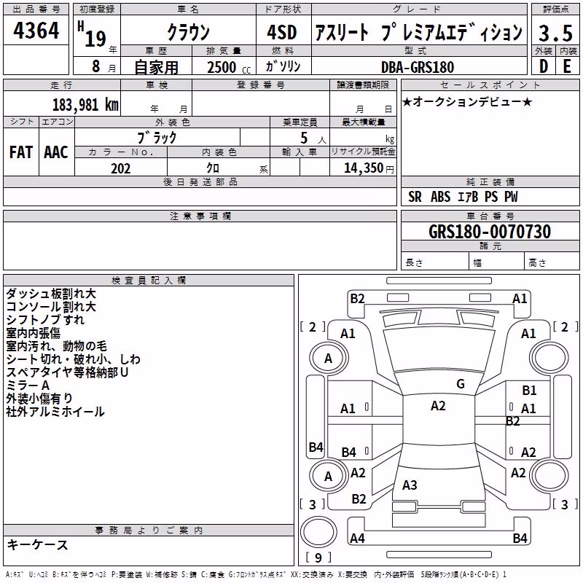The image size is (583, 583).
Task: Click roof damage mark A2
Action: point(438,406)
